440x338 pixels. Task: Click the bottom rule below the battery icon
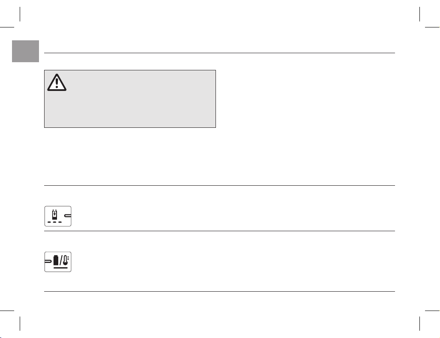point(219,291)
